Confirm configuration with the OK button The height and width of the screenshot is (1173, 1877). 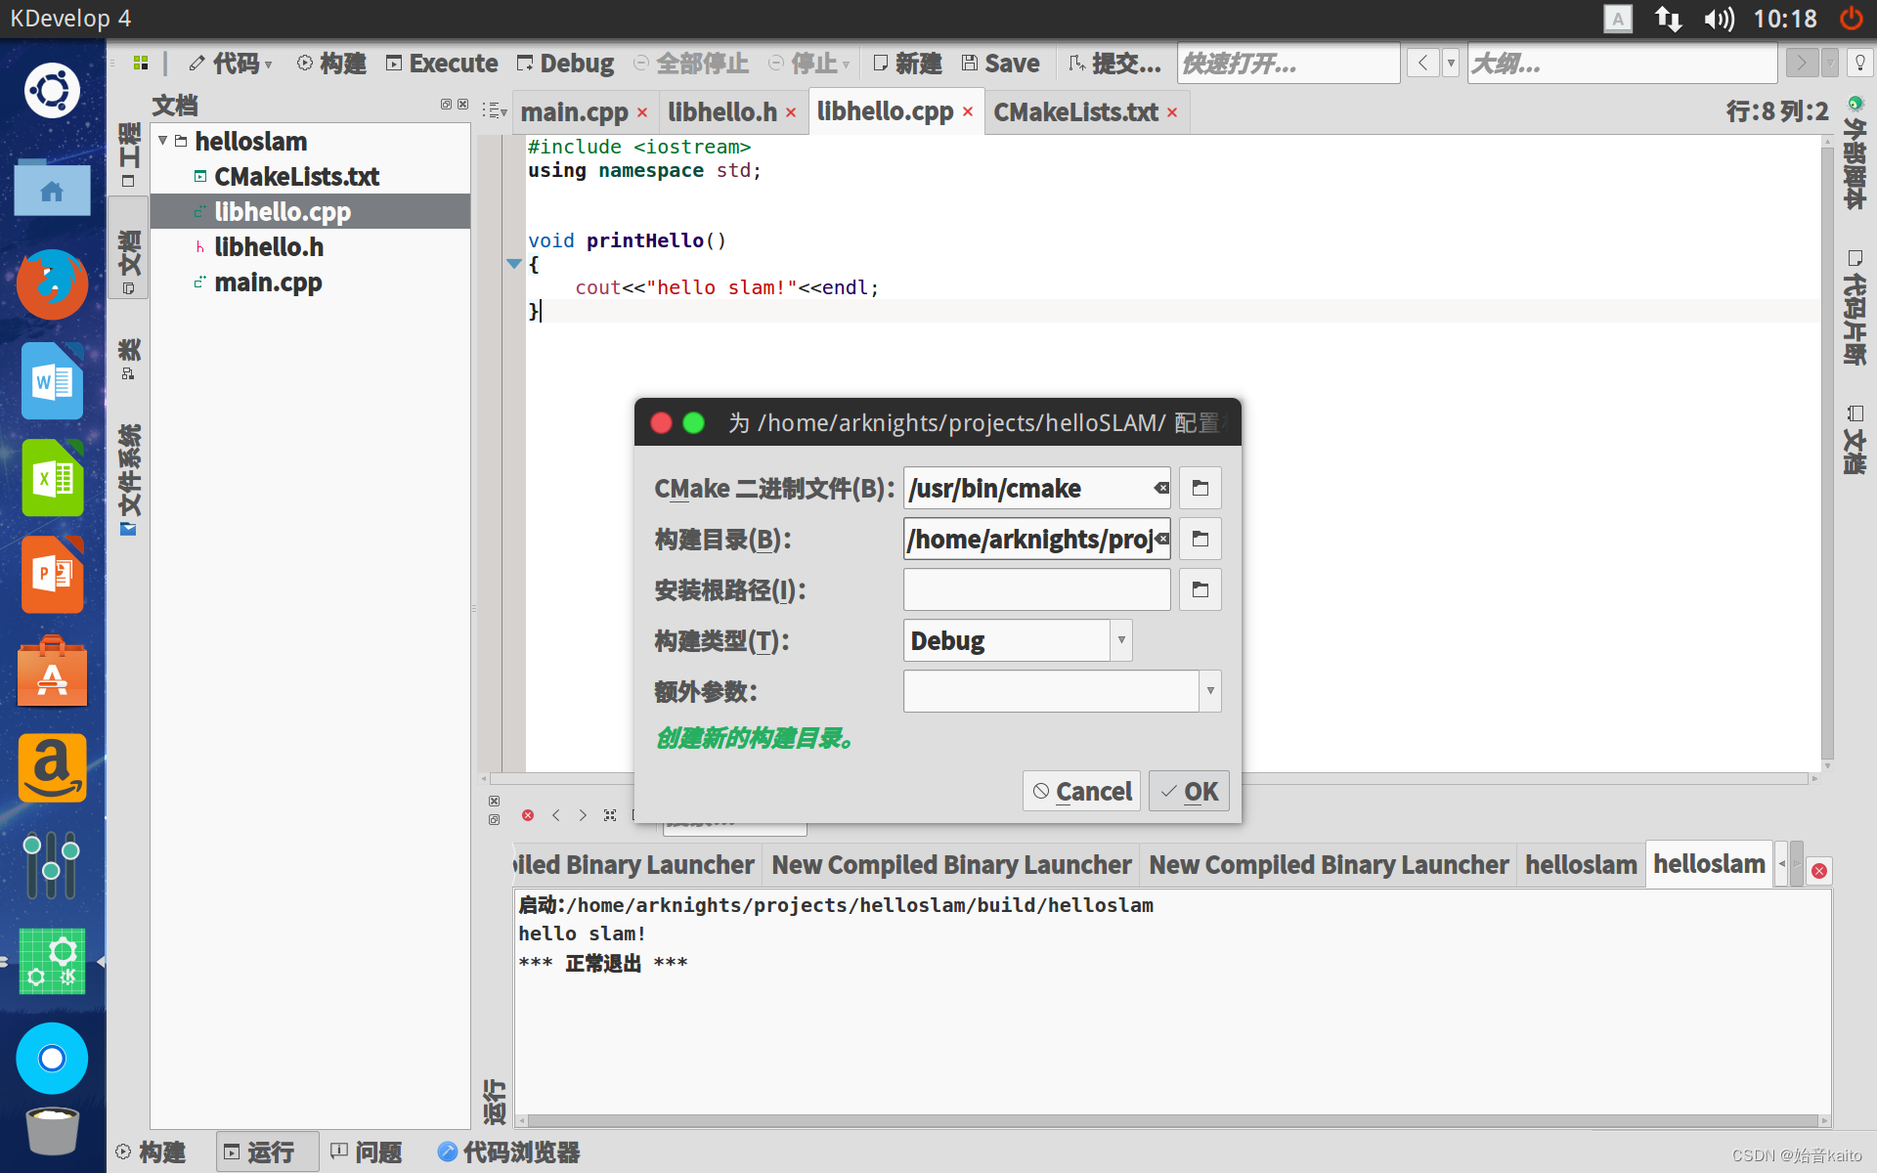1188,791
